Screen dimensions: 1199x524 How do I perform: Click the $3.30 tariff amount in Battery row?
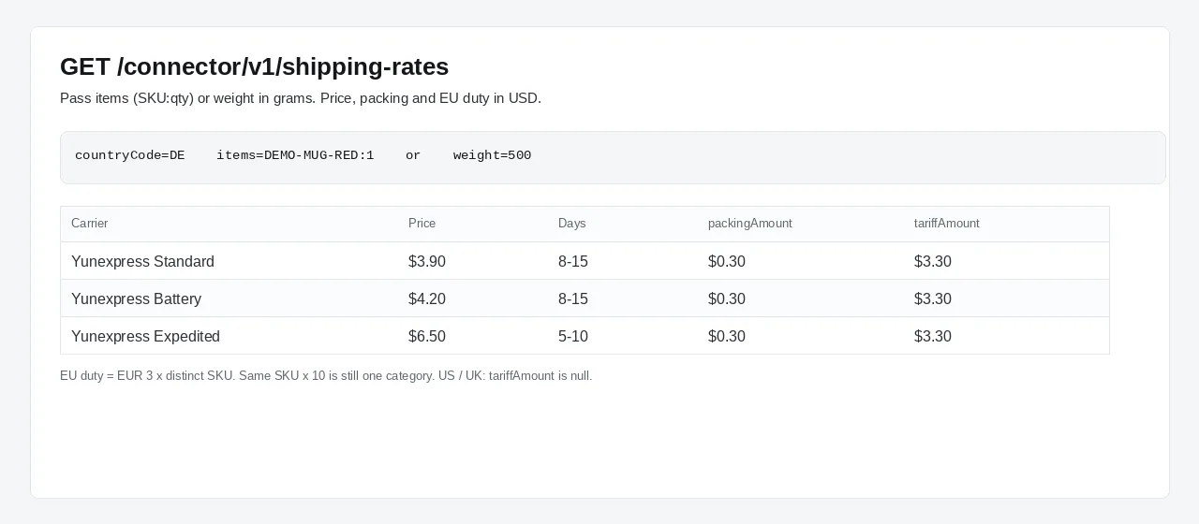933,298
